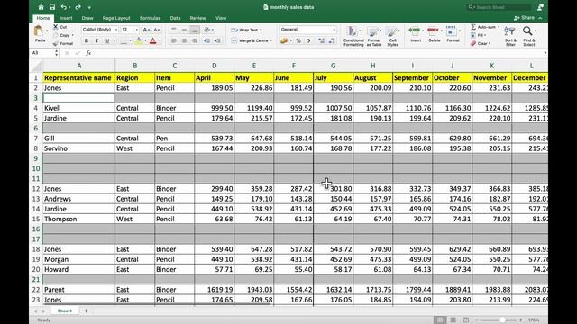
Task: Save the workbook with the floppy icon
Action: tap(52, 7)
